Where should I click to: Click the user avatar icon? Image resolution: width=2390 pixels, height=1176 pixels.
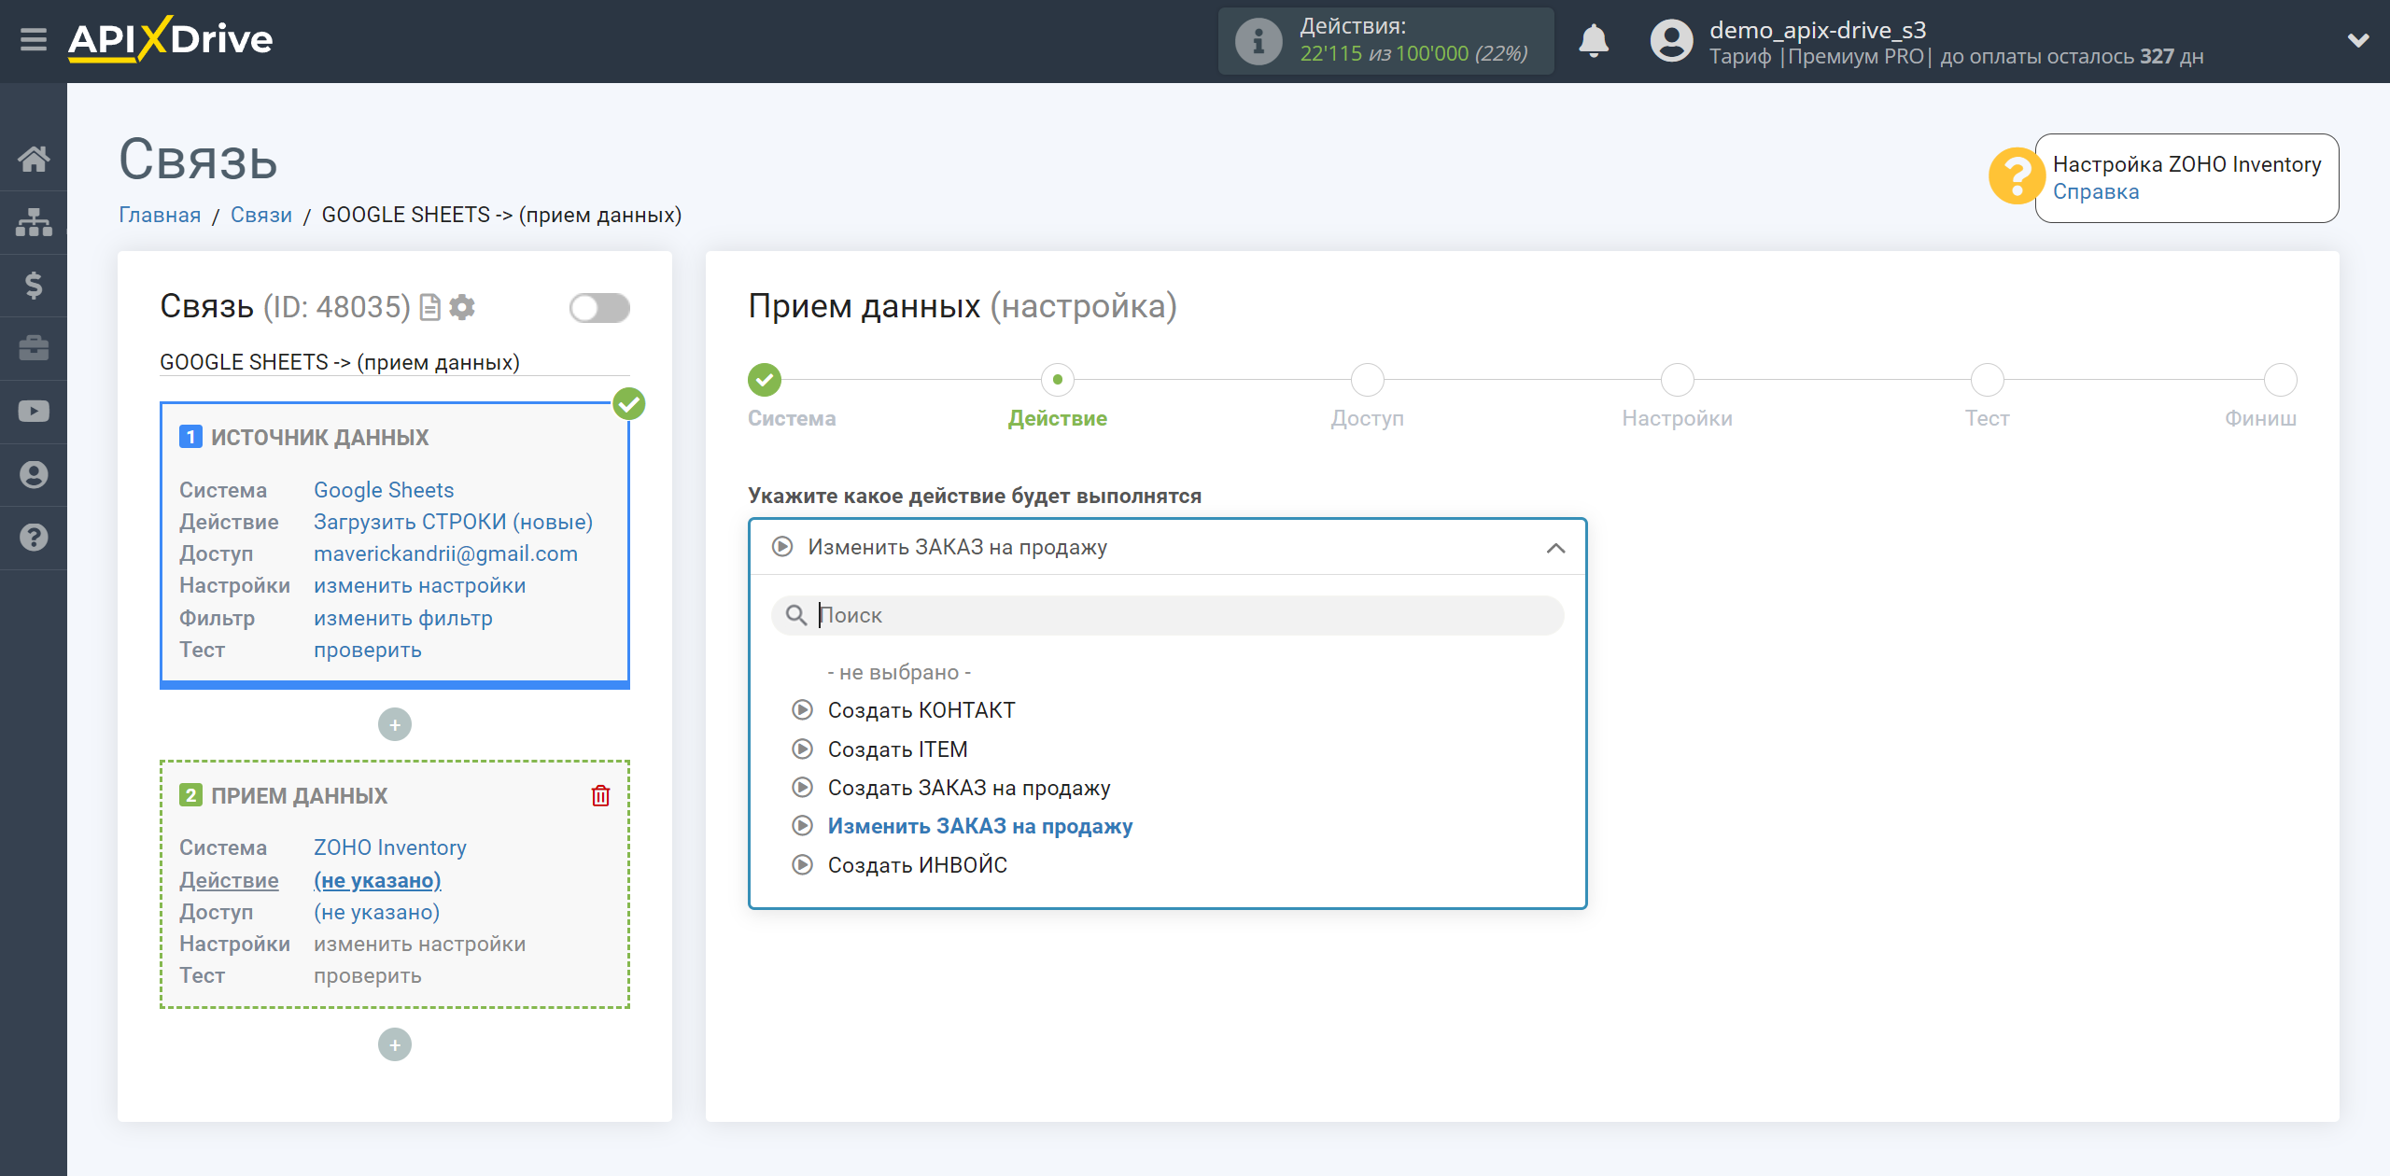tap(1671, 41)
